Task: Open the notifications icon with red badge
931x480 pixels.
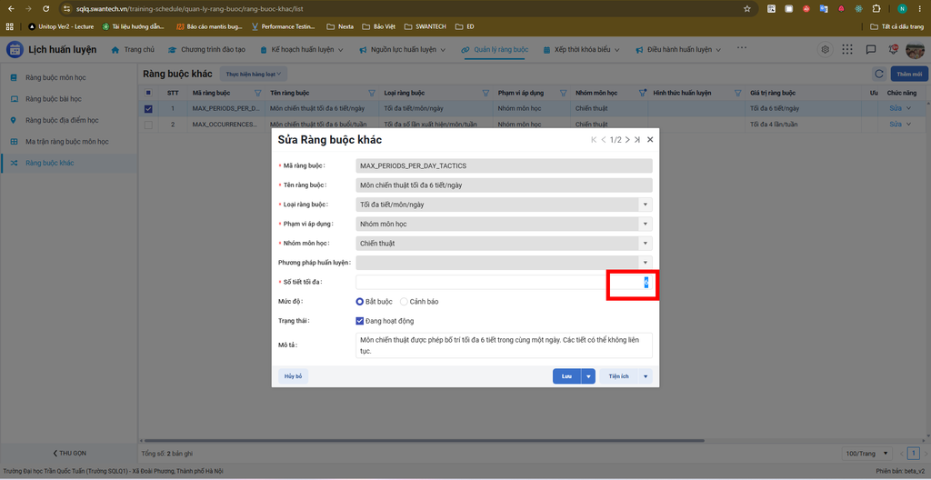Action: pos(893,50)
